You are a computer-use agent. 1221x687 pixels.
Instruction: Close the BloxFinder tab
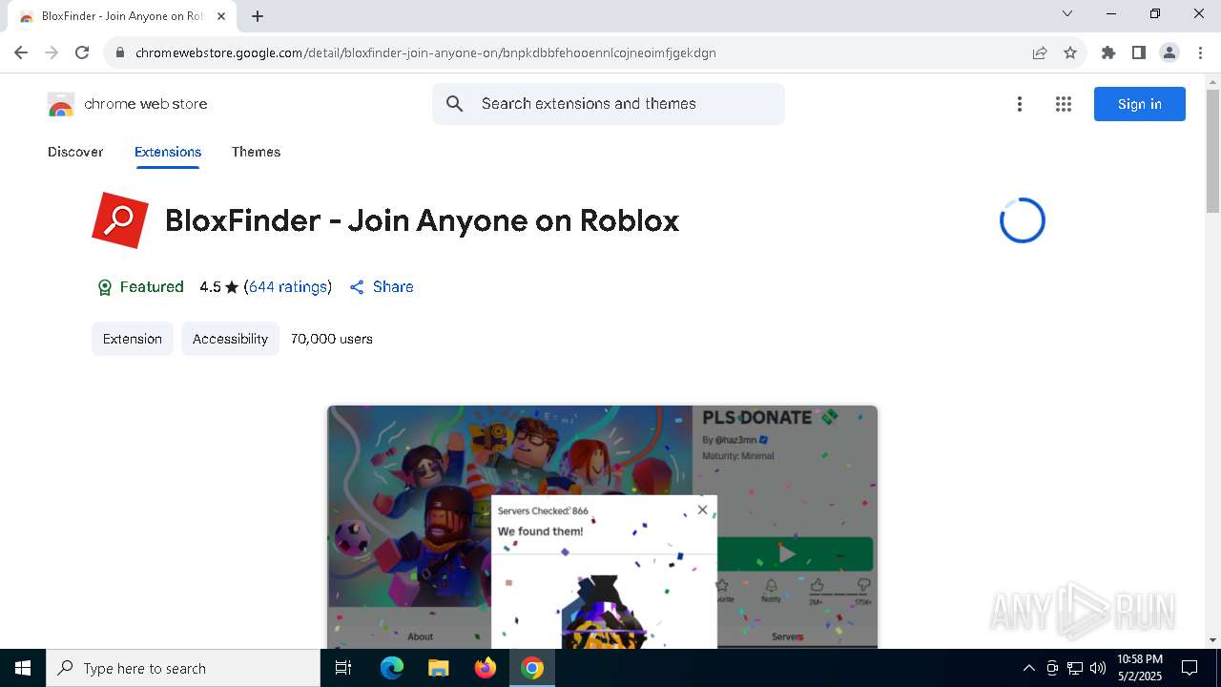coord(221,16)
